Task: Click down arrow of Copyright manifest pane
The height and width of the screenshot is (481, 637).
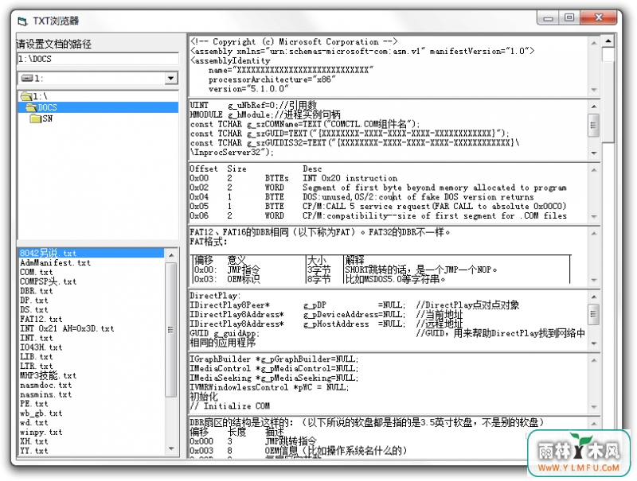Action: tap(594, 89)
